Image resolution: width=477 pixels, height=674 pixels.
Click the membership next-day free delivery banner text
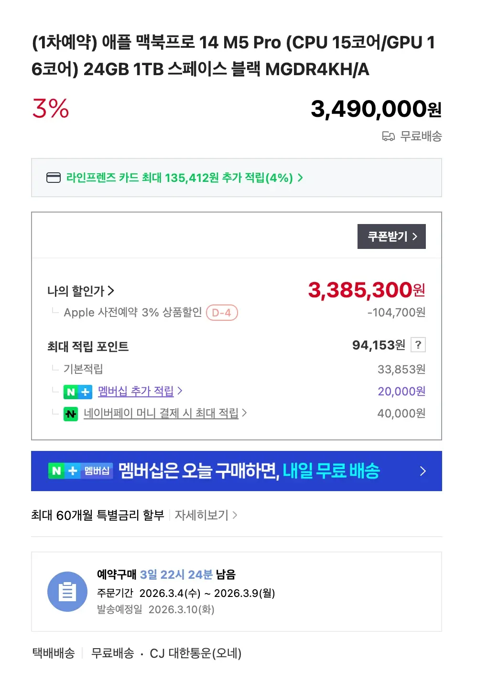tap(249, 471)
